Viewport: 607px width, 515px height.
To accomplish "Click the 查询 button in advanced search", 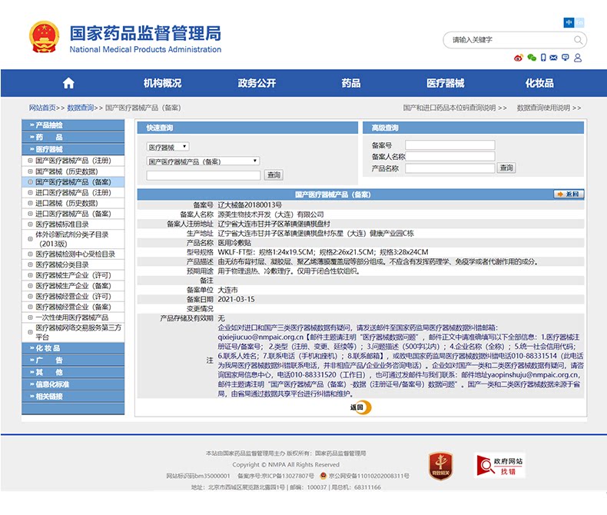I will tap(506, 168).
